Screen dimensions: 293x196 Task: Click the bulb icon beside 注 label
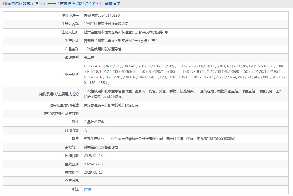(73, 189)
